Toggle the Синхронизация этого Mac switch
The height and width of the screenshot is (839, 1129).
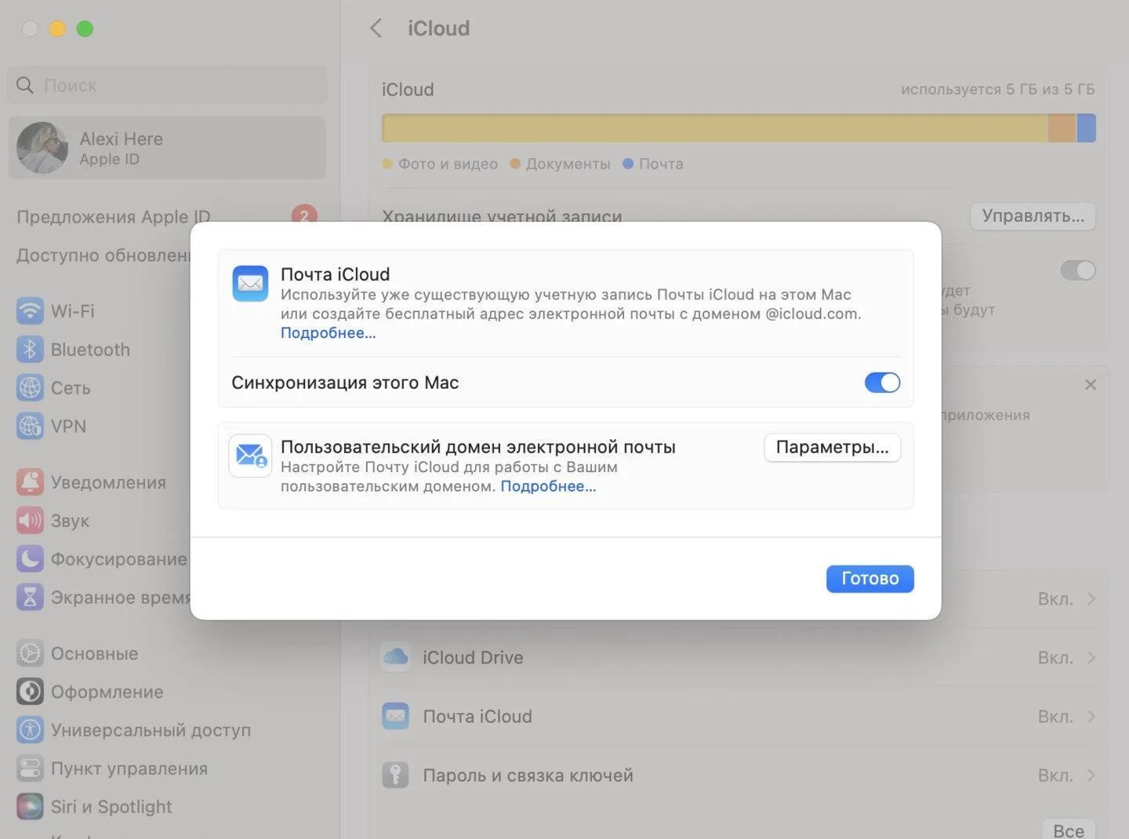pos(882,383)
